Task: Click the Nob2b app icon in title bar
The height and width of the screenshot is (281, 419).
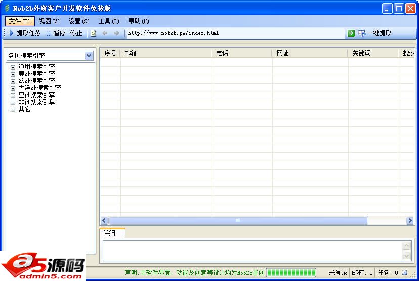Action: point(7,8)
